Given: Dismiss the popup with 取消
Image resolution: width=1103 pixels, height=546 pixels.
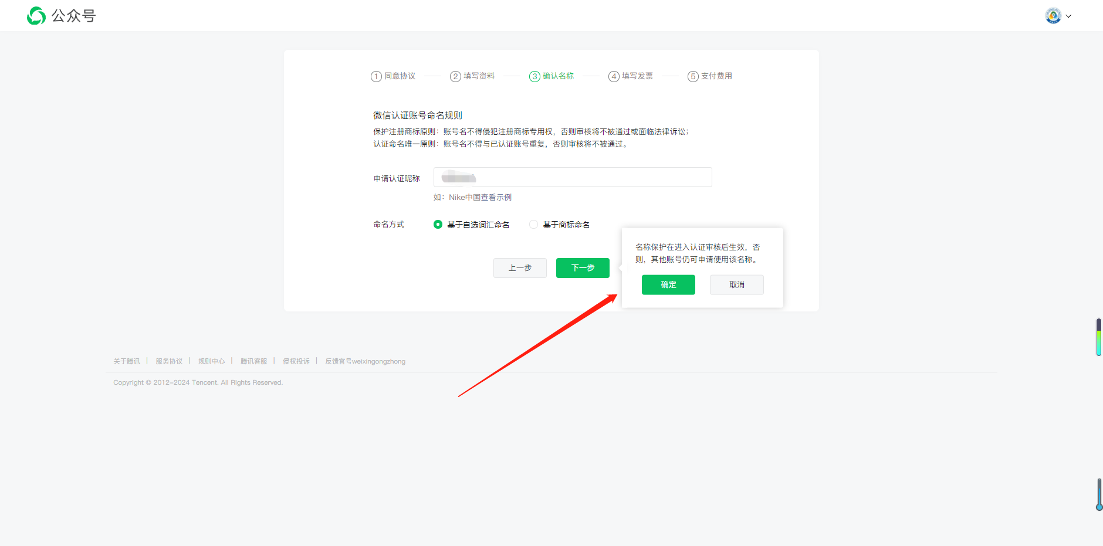Looking at the screenshot, I should point(736,285).
